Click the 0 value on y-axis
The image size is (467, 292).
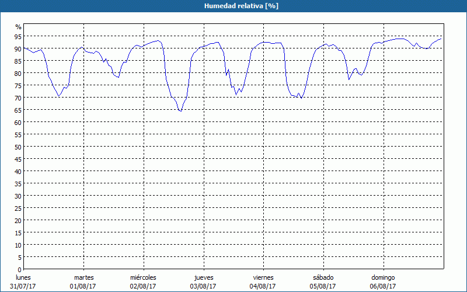tap(19, 269)
